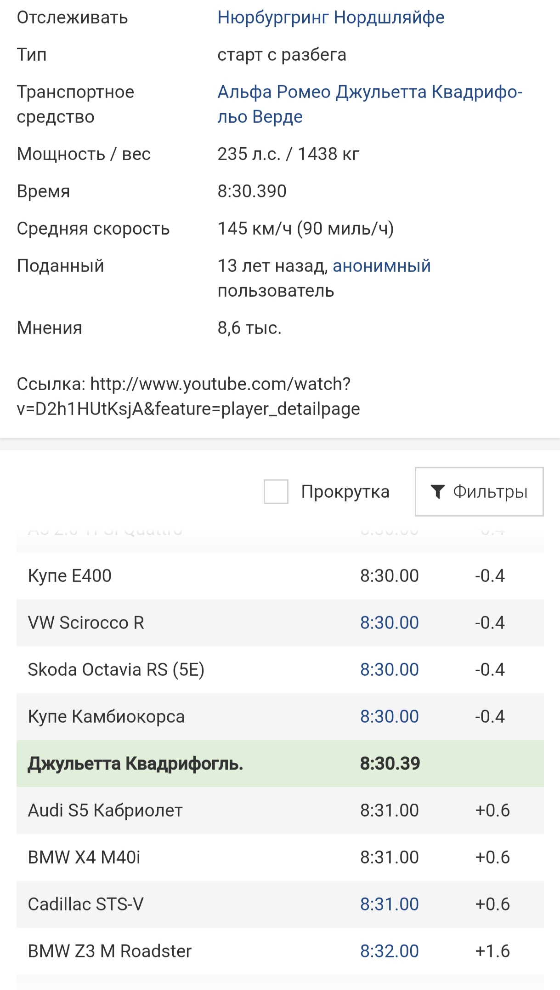
Task: Click the funnel icon in Фильтры
Action: click(x=437, y=491)
